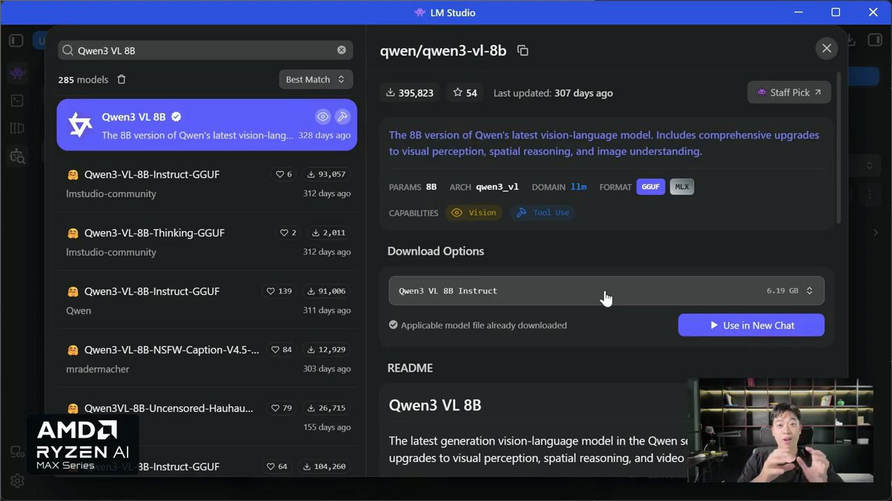Screen dimensions: 892x501
Task: Select Qwen3-VL-8B-Instruct-GGUF result by Qwen
Action: coord(207,300)
